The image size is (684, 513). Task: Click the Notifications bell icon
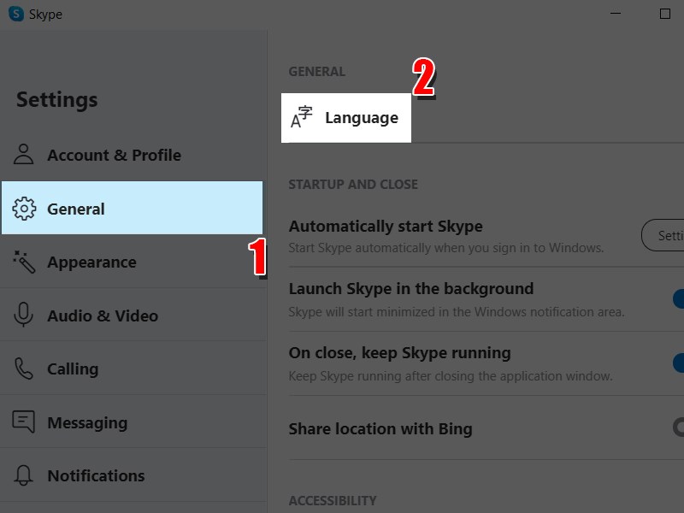click(24, 475)
